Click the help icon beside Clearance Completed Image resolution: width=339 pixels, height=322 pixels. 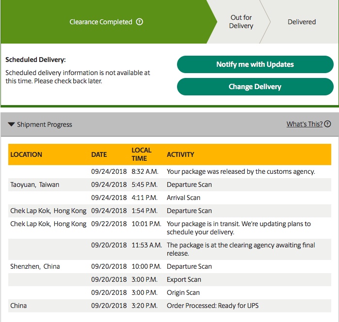pyautogui.click(x=140, y=22)
